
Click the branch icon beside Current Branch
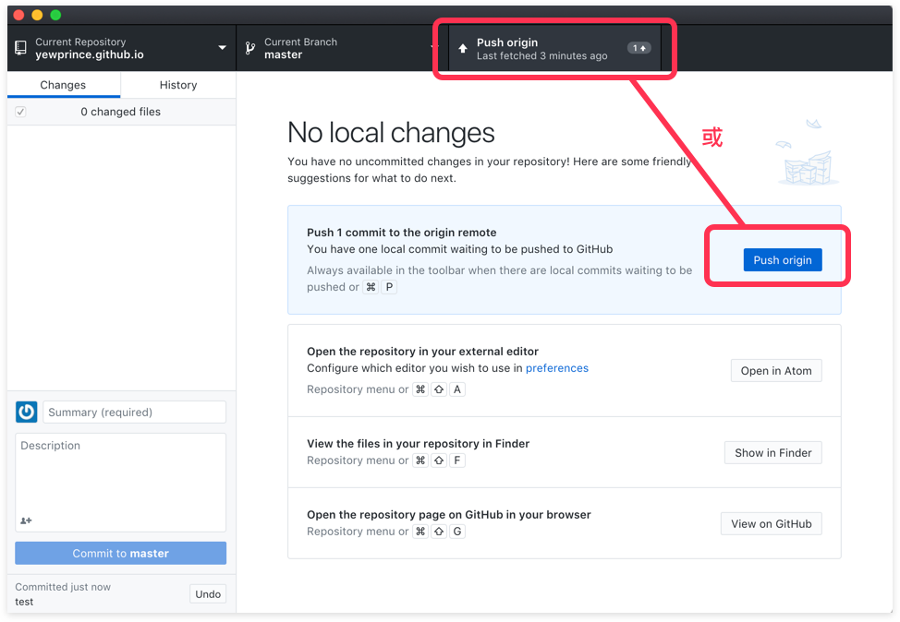pyautogui.click(x=249, y=48)
